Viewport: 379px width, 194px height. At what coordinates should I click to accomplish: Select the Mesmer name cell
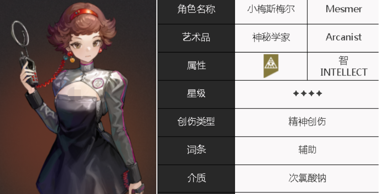coord(343,11)
